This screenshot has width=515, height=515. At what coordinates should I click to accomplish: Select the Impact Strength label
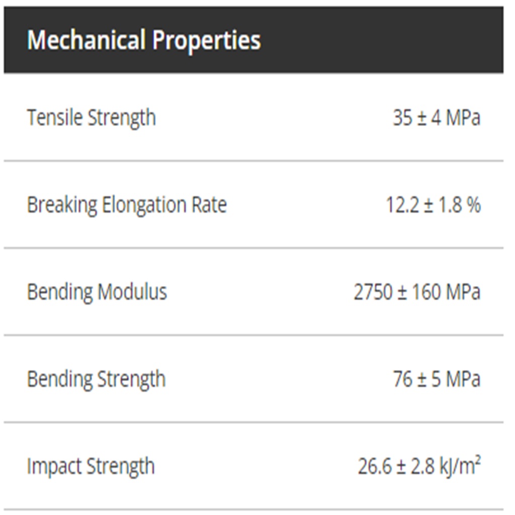click(x=91, y=466)
